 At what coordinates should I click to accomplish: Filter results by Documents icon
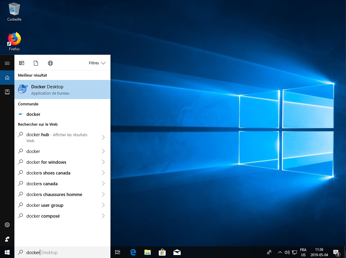click(x=36, y=63)
